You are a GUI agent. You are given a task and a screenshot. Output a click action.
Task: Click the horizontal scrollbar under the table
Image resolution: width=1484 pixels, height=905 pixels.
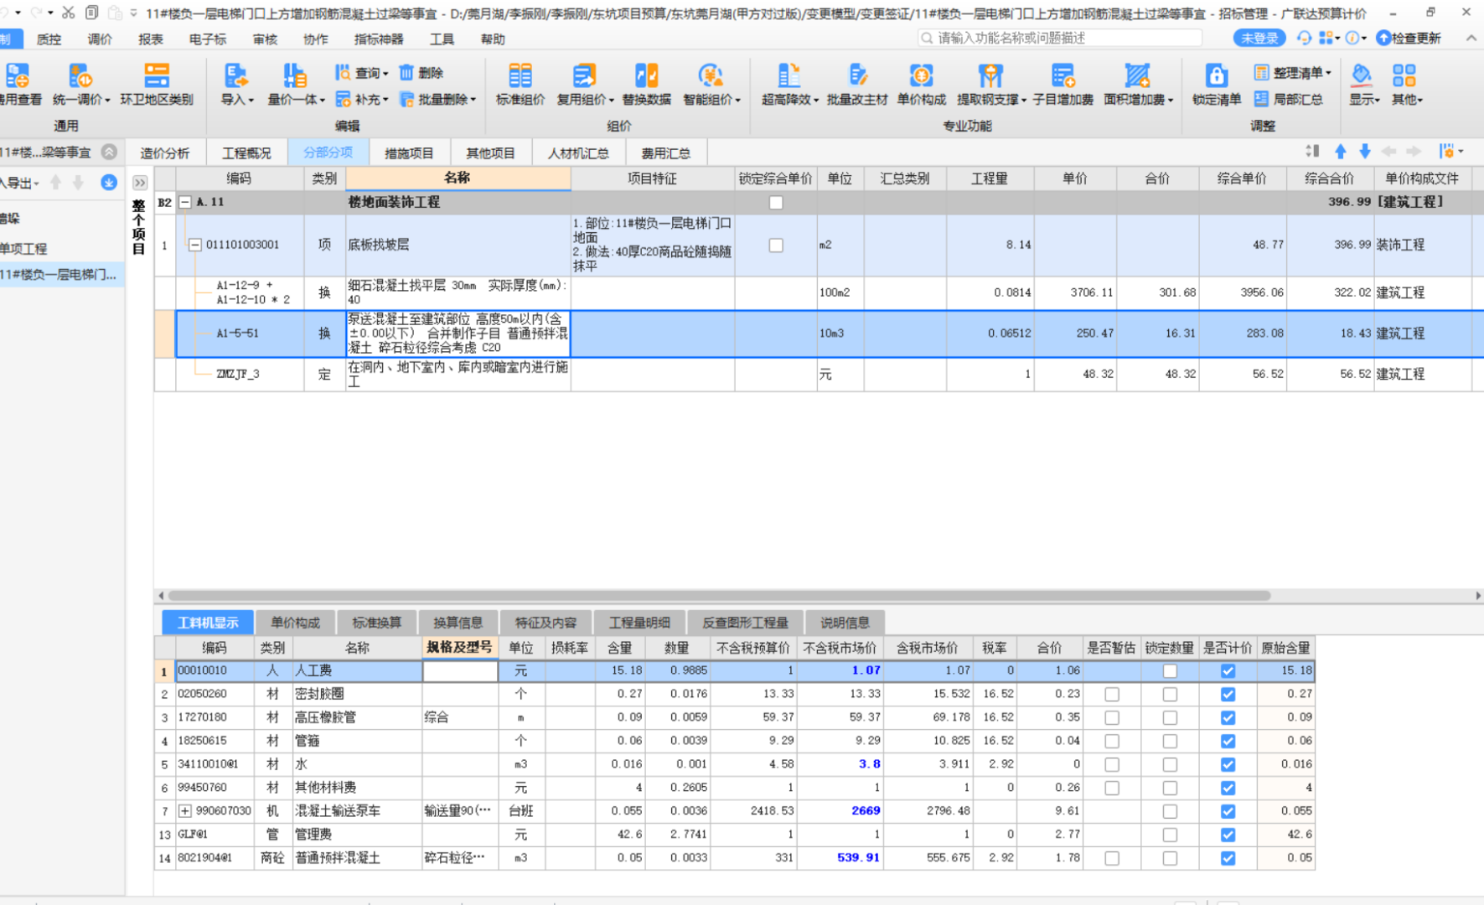719,596
